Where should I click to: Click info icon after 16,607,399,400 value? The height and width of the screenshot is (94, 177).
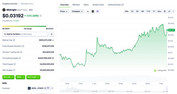tap(53, 58)
